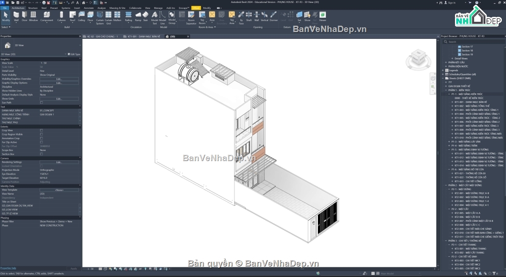This screenshot has height=277, width=506.
Task: Switch to the Massing & Site tab
Action: click(x=117, y=8)
